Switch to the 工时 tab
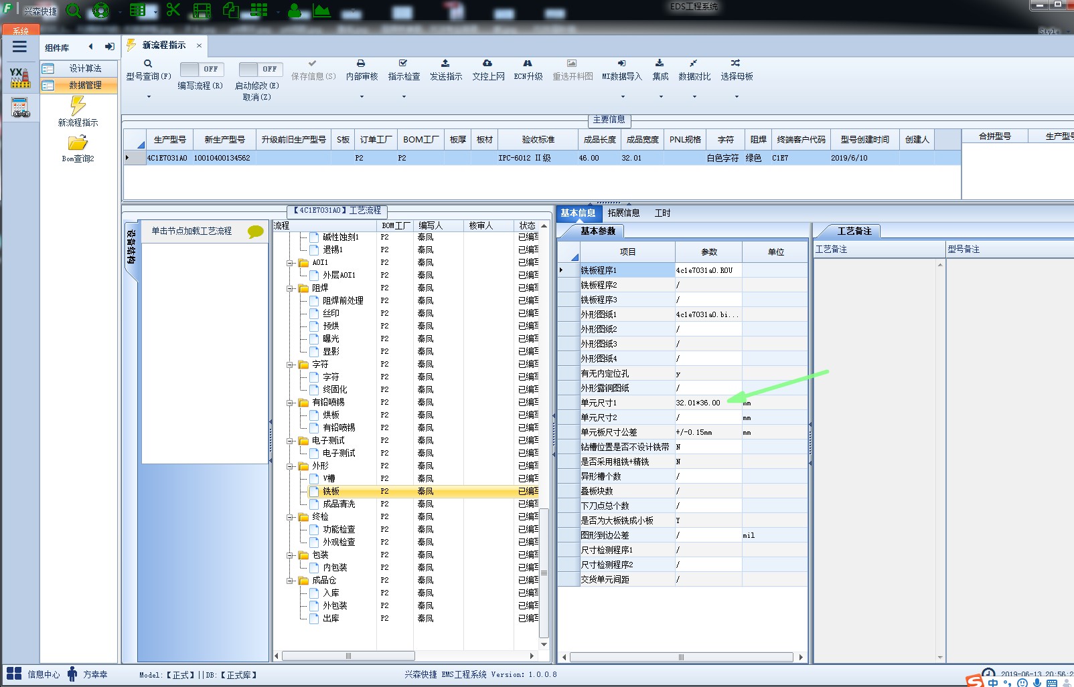This screenshot has height=687, width=1074. click(662, 213)
